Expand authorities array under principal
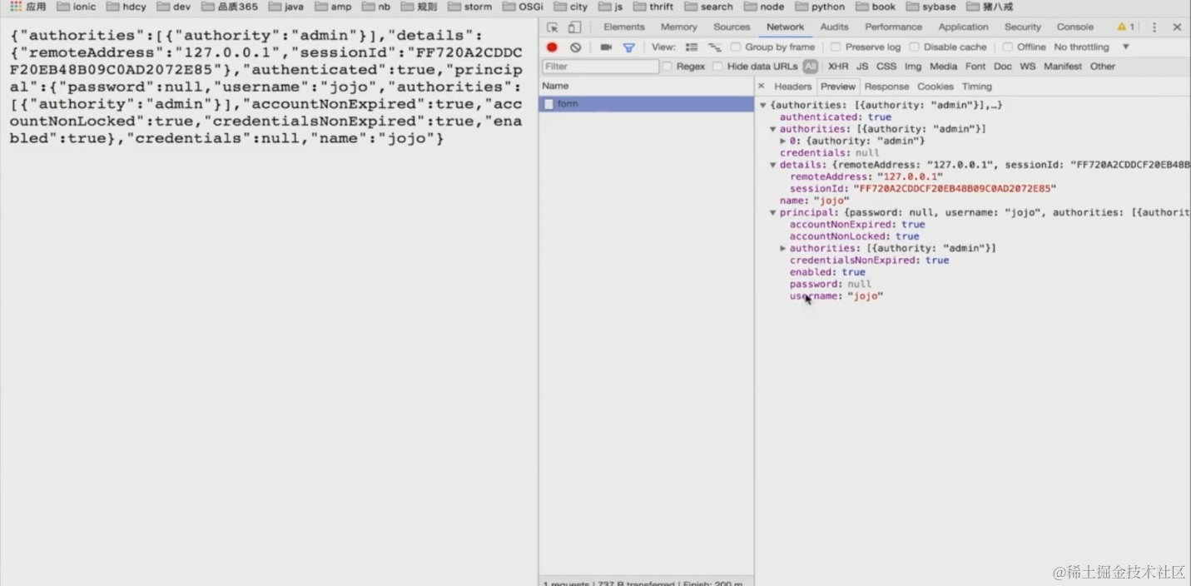The image size is (1191, 586). (783, 248)
